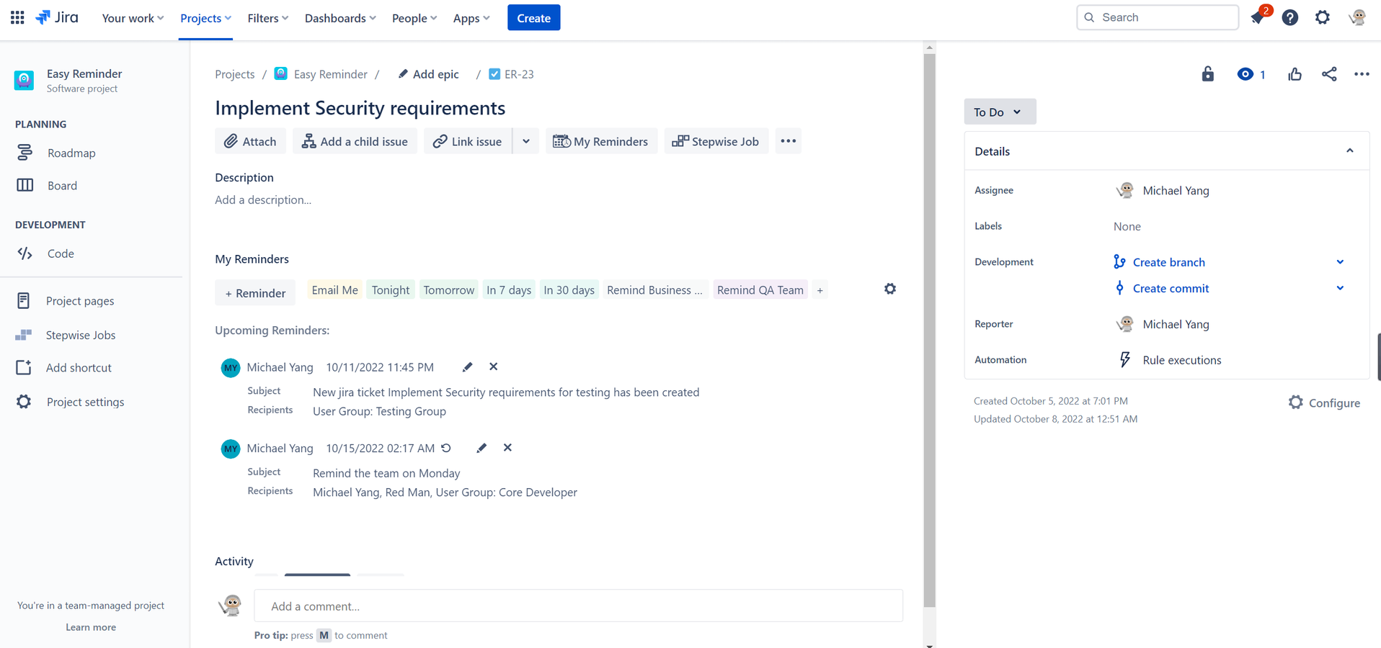Open more actions ellipsis in issue toolbar
This screenshot has width=1381, height=648.
tap(789, 141)
